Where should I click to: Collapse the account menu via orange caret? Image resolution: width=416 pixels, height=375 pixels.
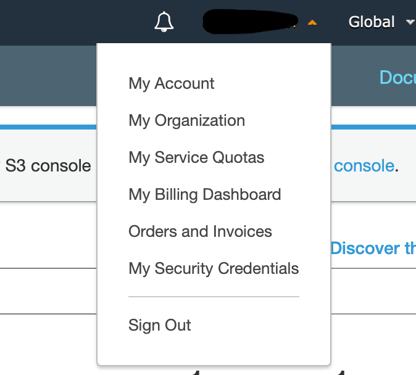[x=312, y=22]
